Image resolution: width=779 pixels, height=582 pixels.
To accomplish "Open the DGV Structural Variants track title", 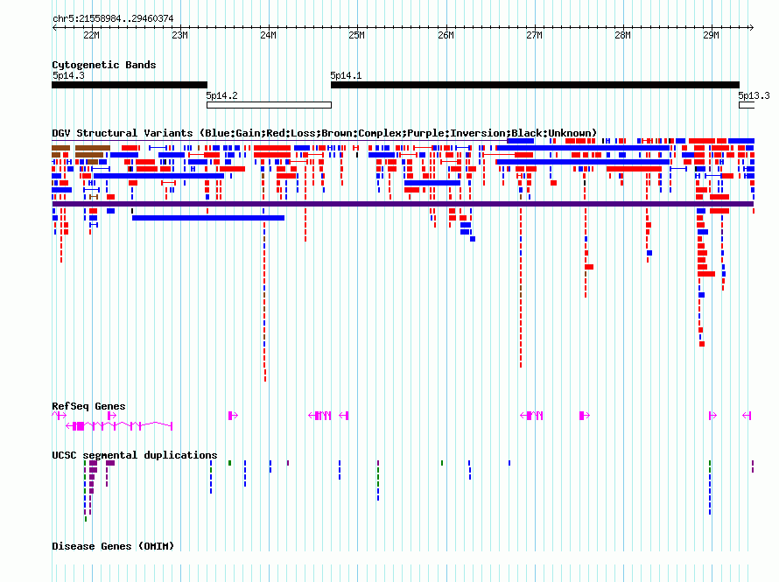I will point(325,133).
